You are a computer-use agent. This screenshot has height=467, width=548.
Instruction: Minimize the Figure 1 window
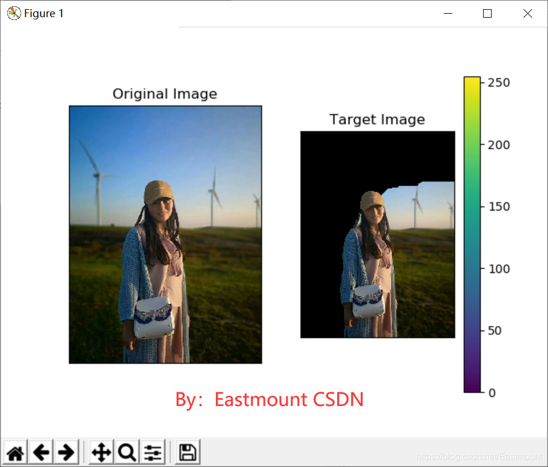(x=448, y=13)
